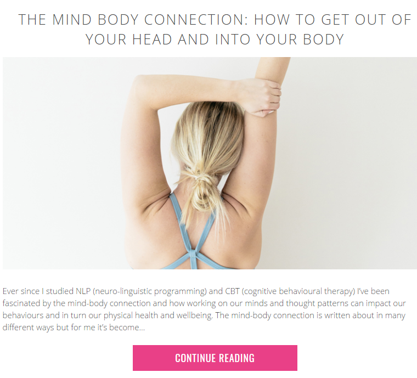
Task: Open the Mind Body Connection article title
Action: 215,29
